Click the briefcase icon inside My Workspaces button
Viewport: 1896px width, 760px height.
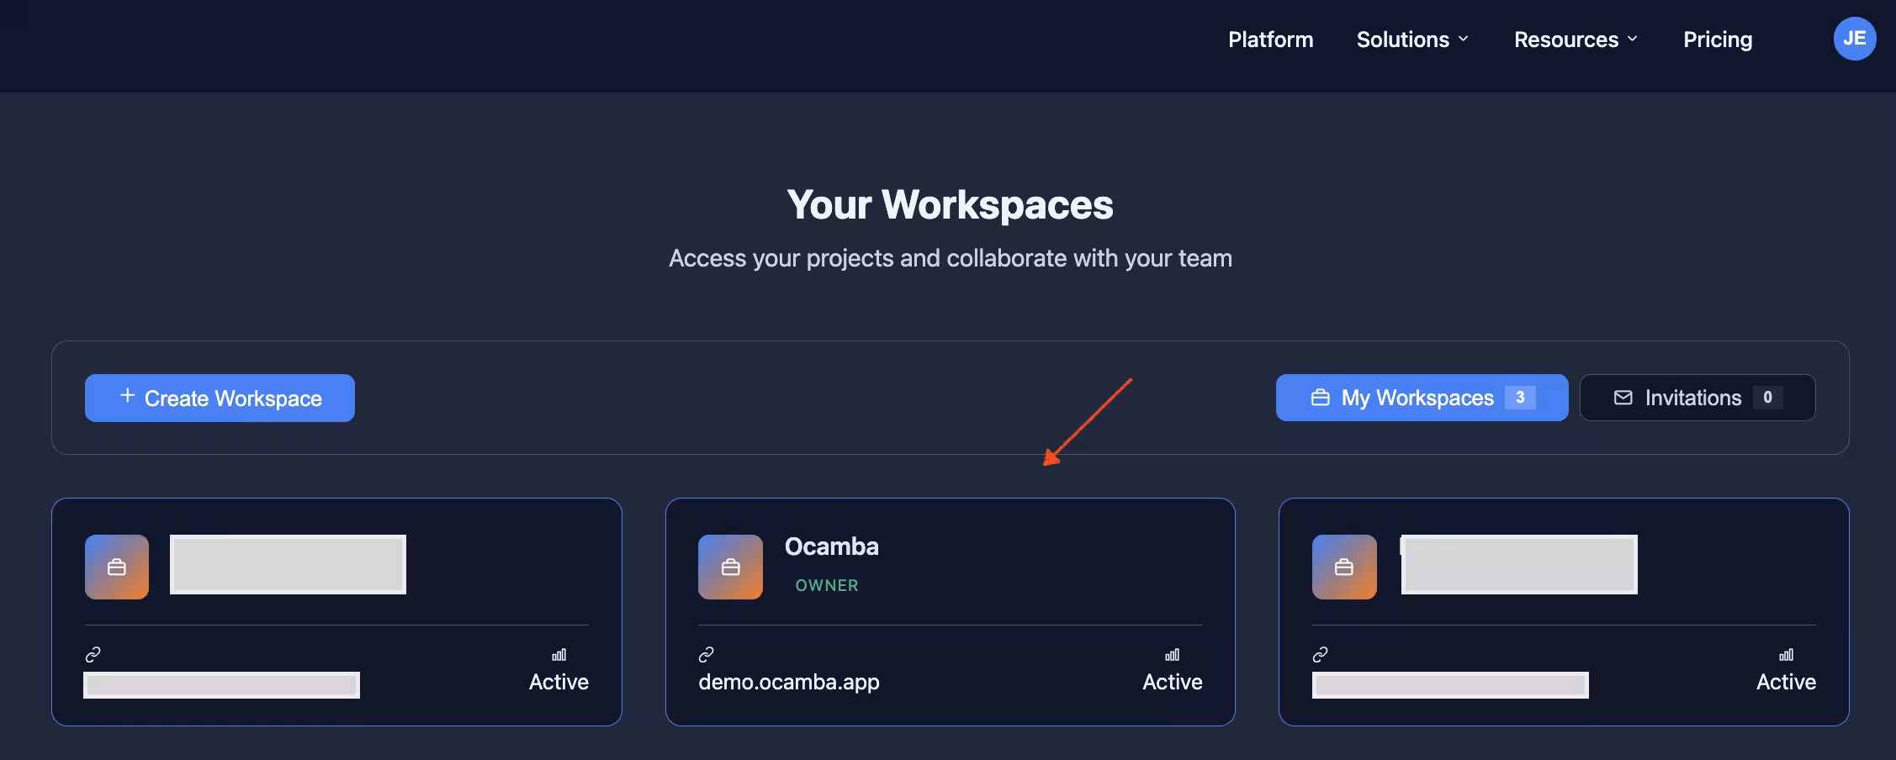click(1319, 397)
